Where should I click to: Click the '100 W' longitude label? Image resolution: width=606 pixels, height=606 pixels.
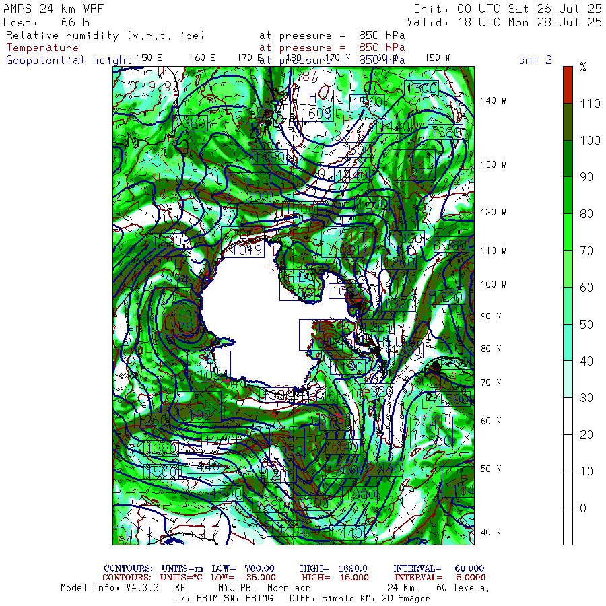pos(493,284)
